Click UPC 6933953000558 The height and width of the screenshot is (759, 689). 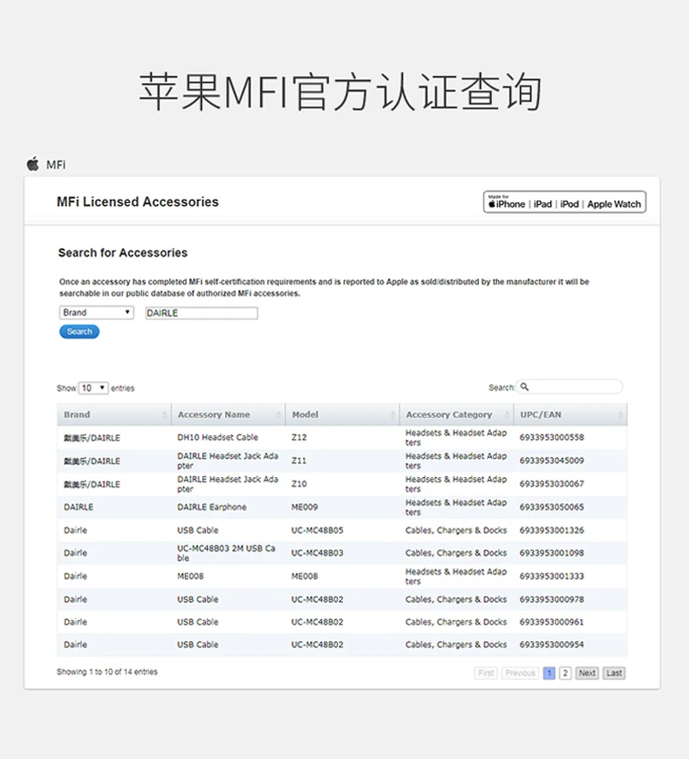click(x=551, y=437)
